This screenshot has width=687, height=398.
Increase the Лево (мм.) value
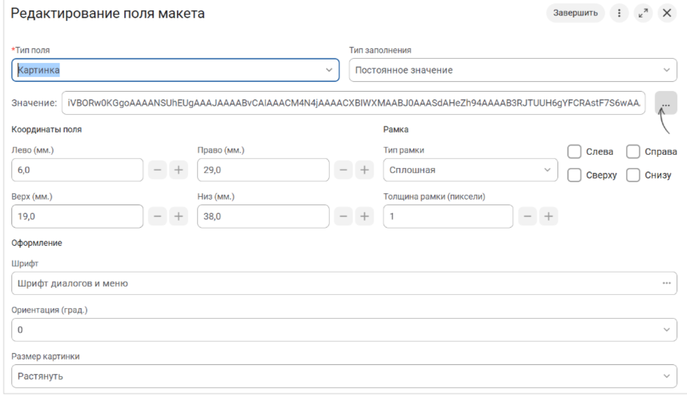click(179, 170)
